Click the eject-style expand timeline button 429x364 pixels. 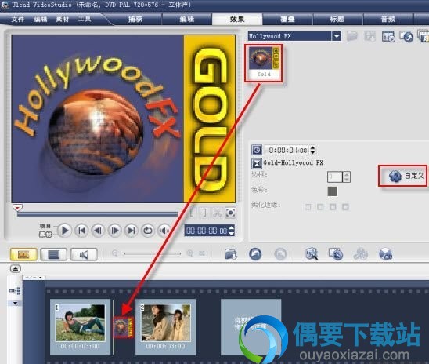tap(16, 269)
